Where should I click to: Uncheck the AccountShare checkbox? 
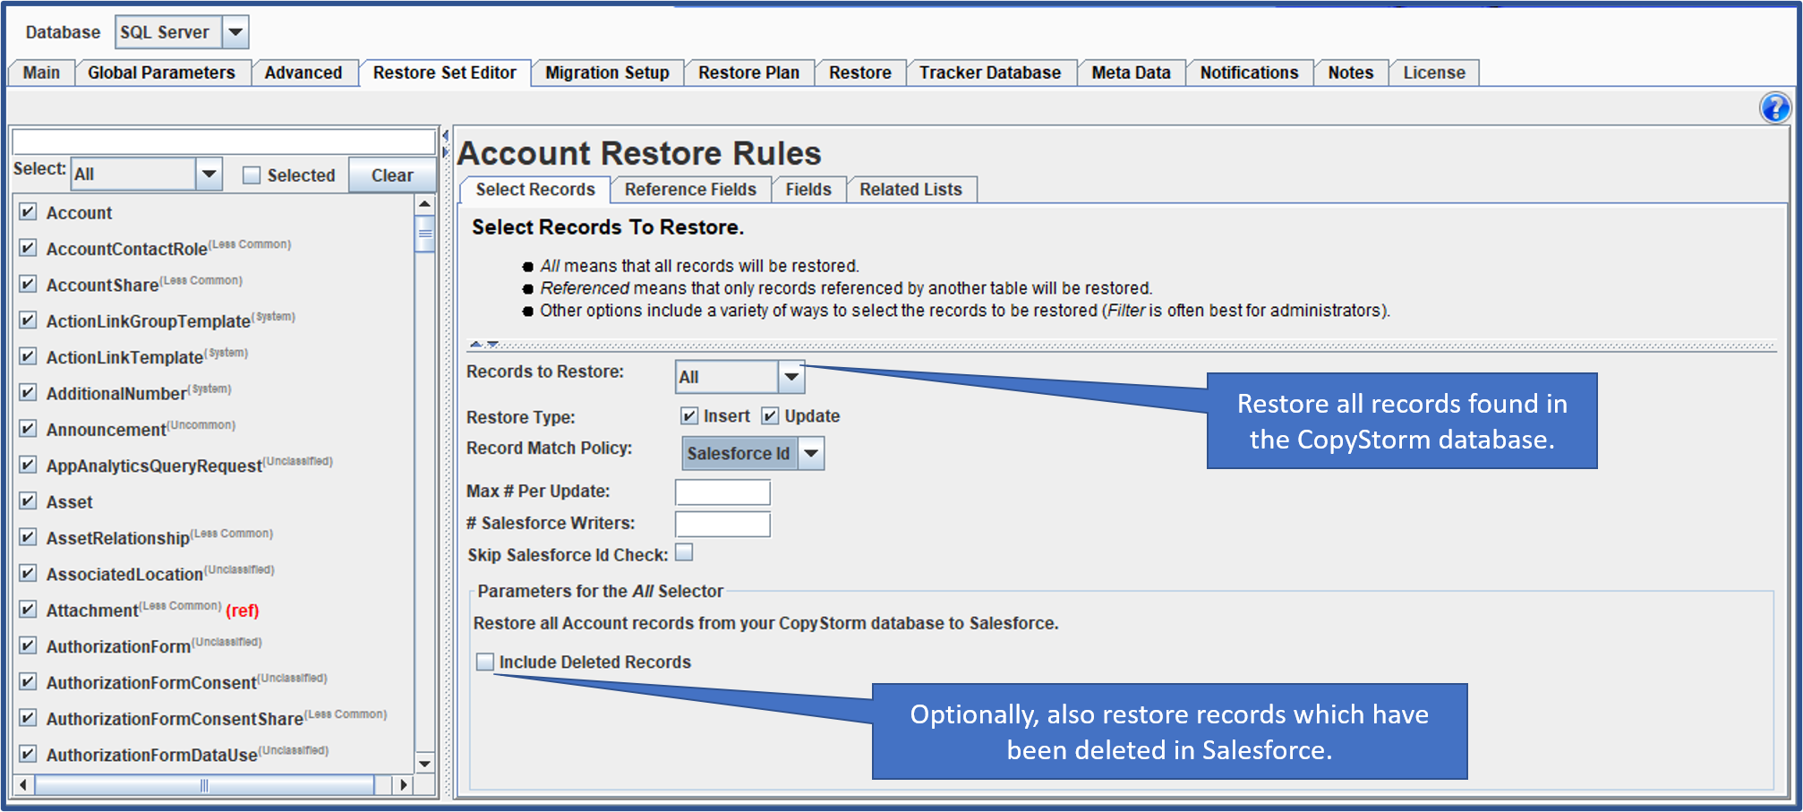[28, 284]
